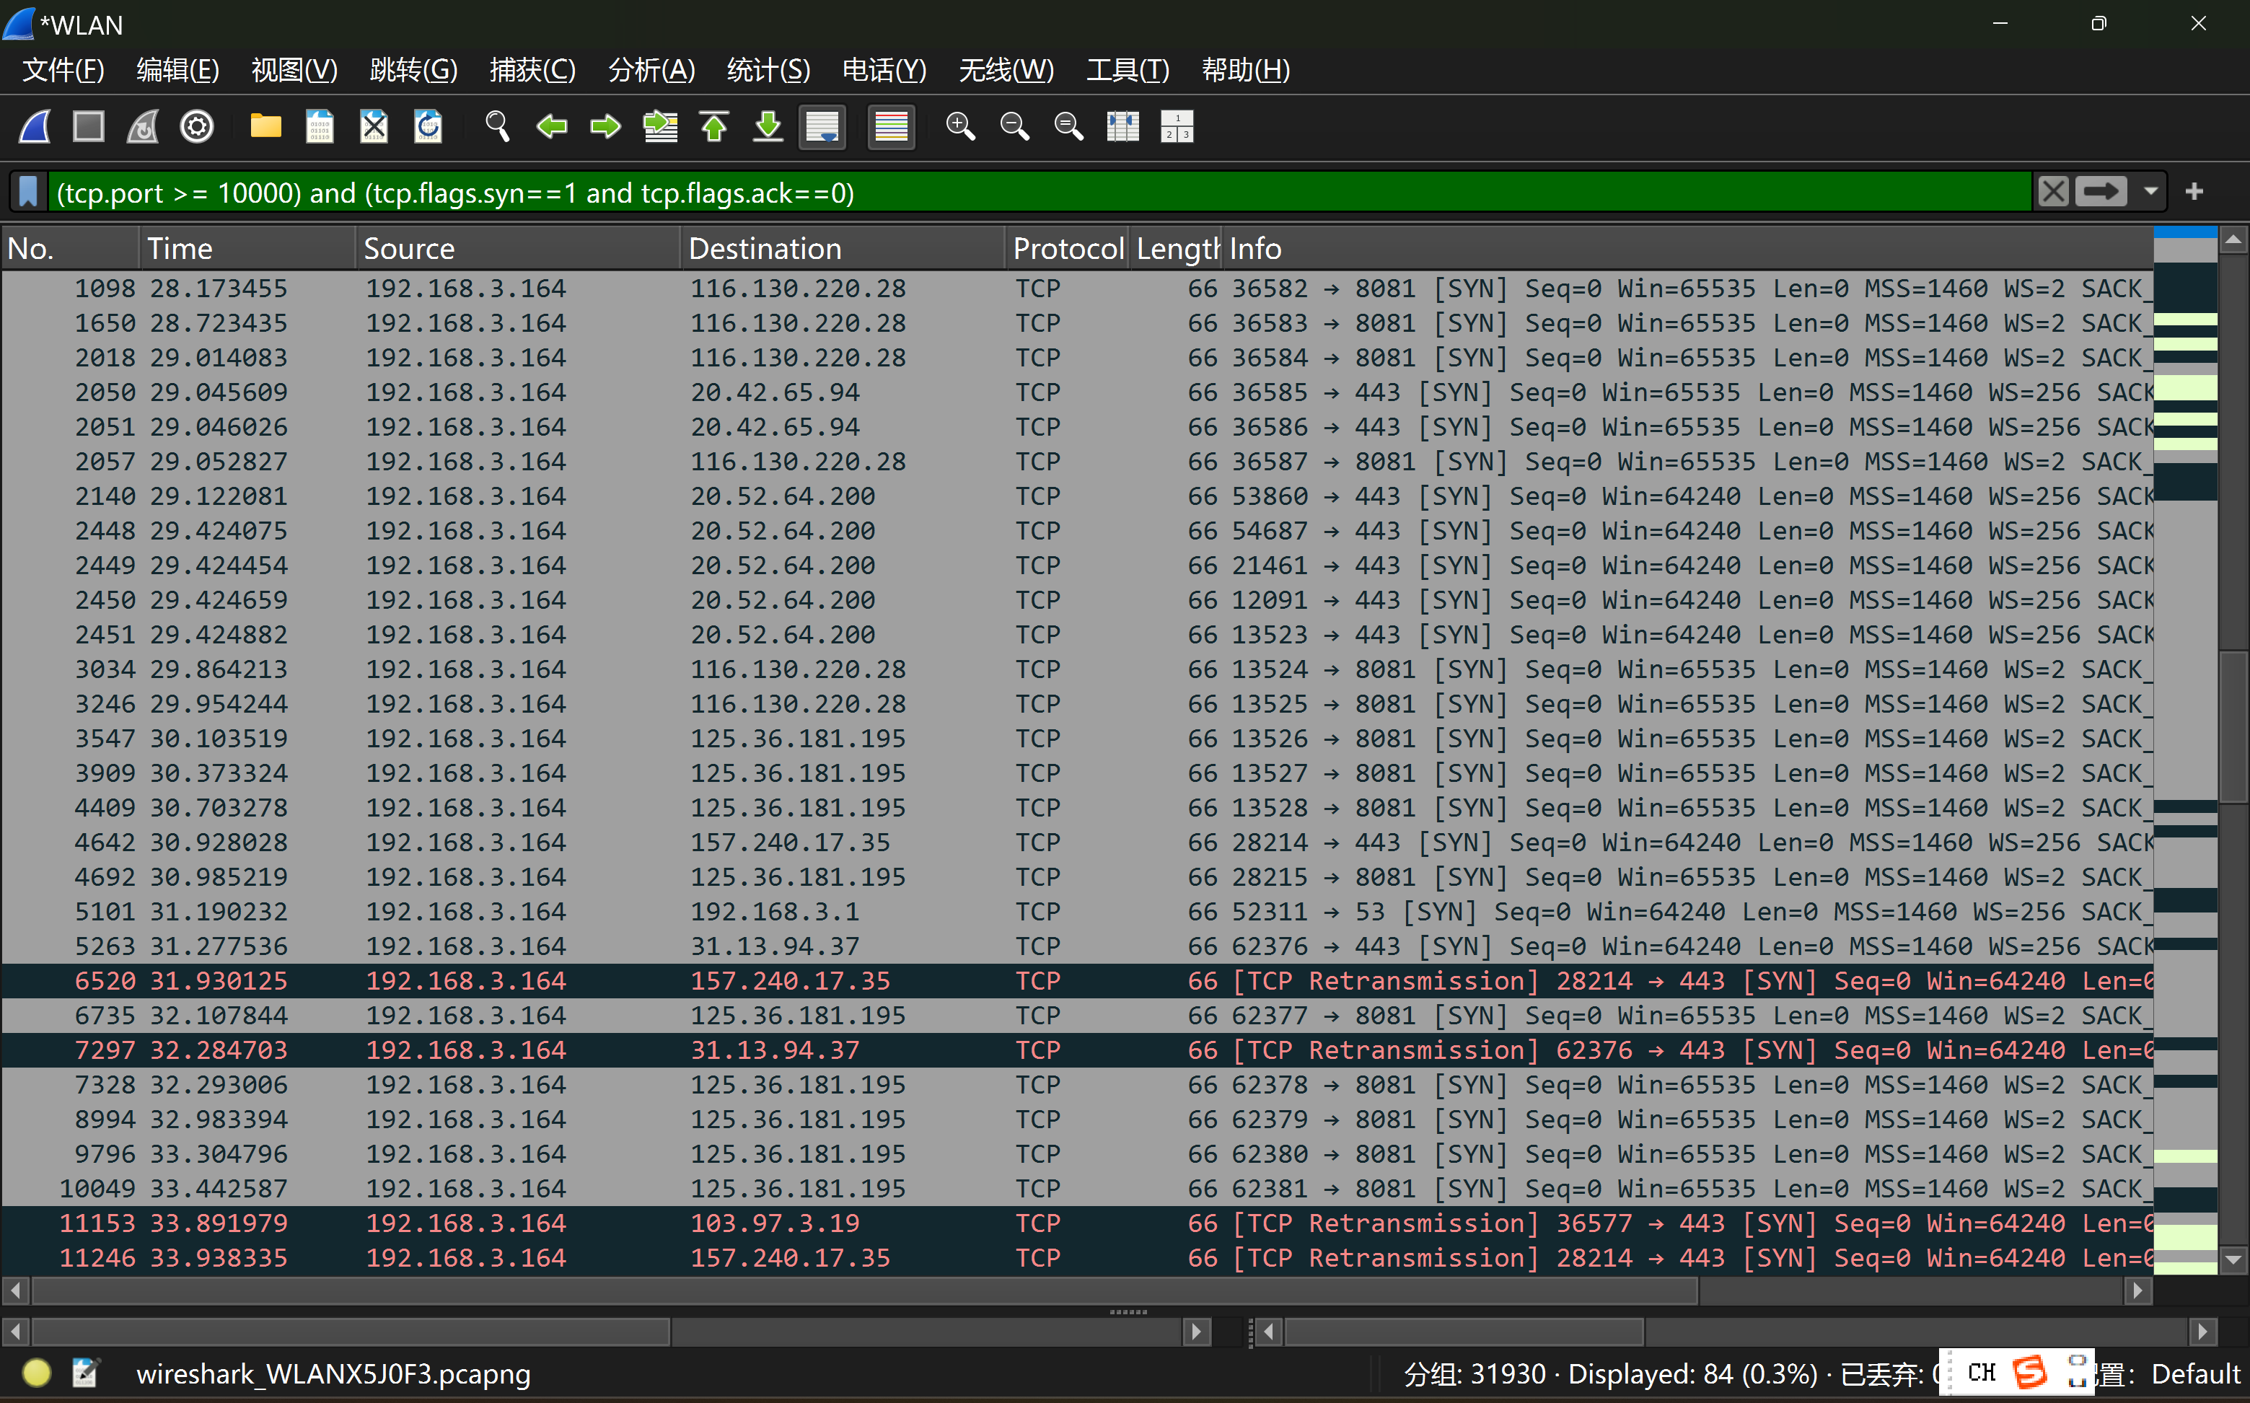Screen dimensions: 2250x1403
Task: Stop the running capture
Action: [x=89, y=126]
